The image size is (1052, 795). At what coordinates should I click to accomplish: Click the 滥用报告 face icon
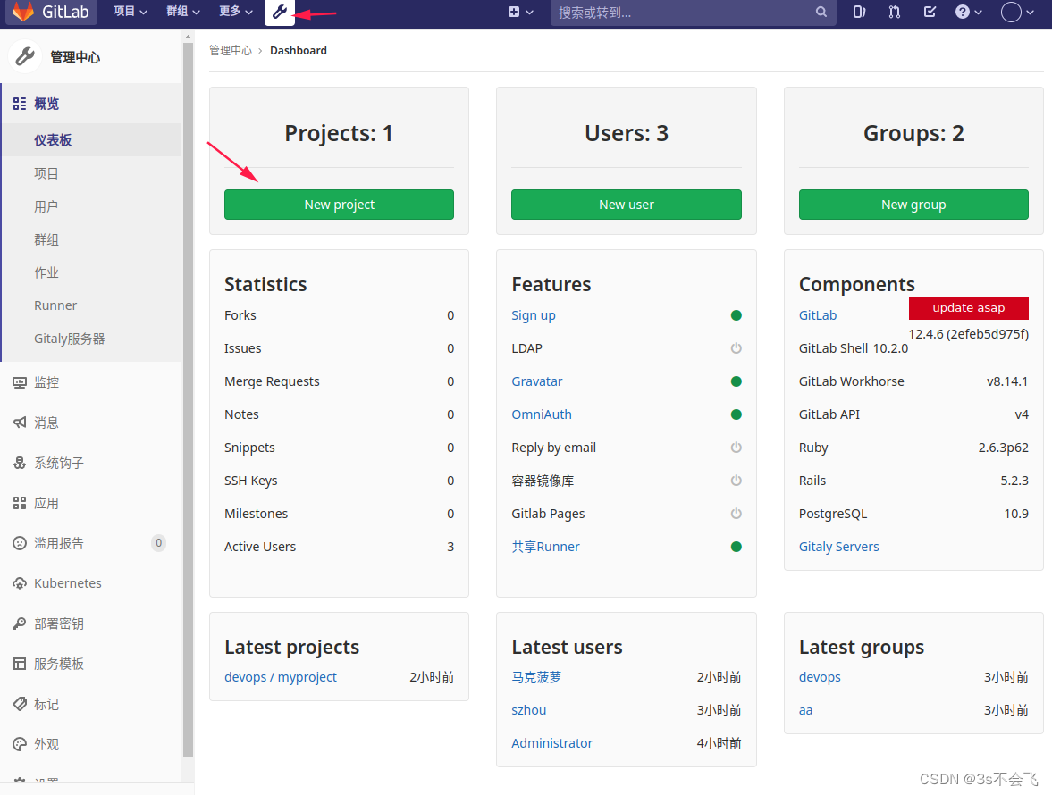point(20,544)
